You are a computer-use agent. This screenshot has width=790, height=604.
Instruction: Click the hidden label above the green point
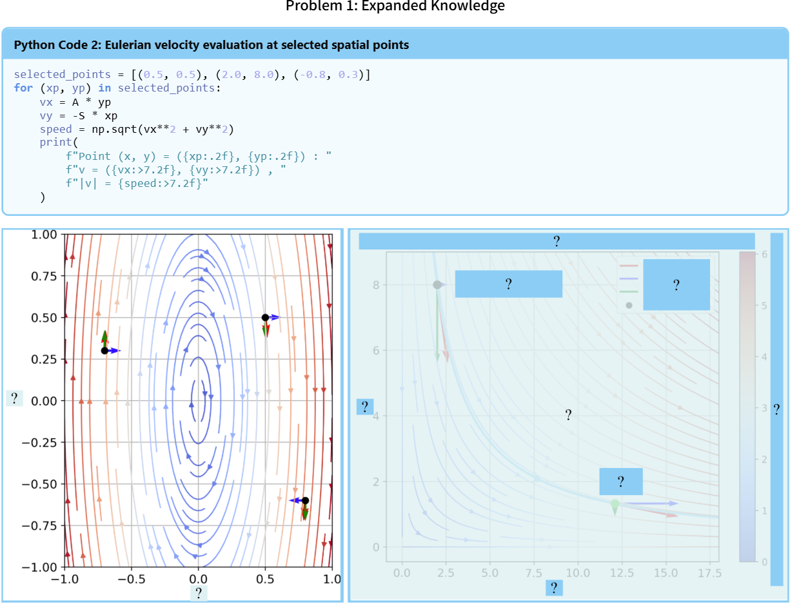[x=620, y=482]
